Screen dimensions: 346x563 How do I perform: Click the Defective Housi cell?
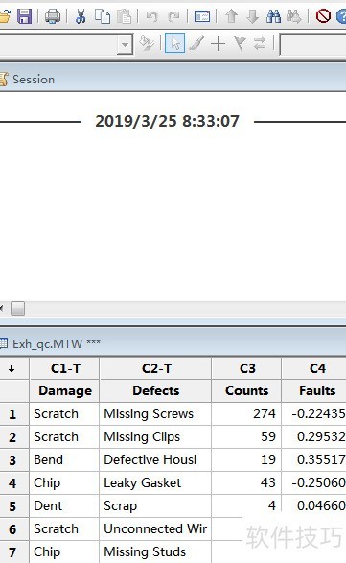(156, 460)
